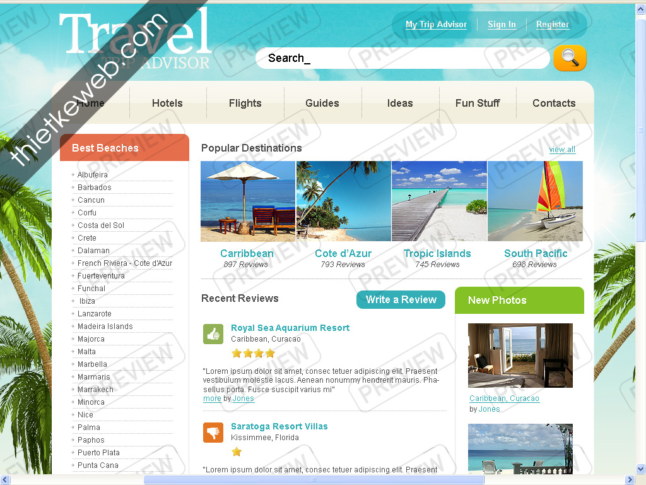Click the orange magnifying glass search button

pos(570,58)
